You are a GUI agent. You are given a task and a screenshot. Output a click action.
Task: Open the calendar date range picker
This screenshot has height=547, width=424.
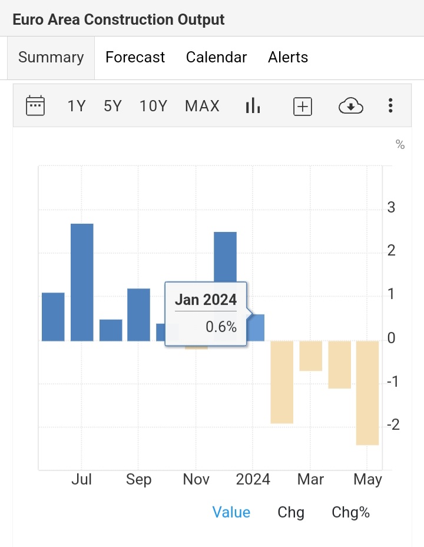(x=35, y=106)
